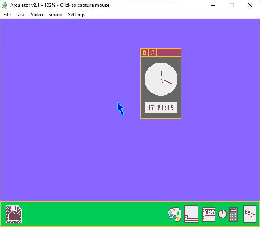
Task: Open the calculator icon
Action: click(x=233, y=214)
